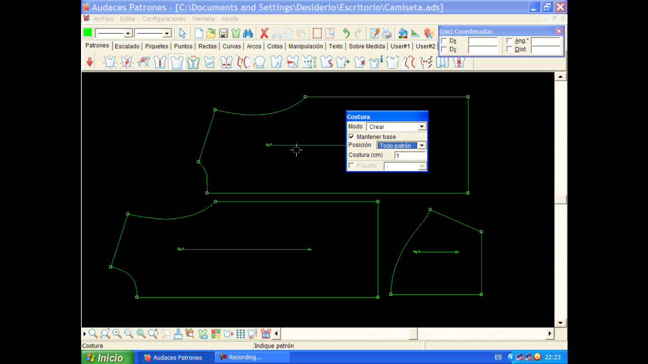
Task: Open a file with the folder icon
Action: coord(211,33)
